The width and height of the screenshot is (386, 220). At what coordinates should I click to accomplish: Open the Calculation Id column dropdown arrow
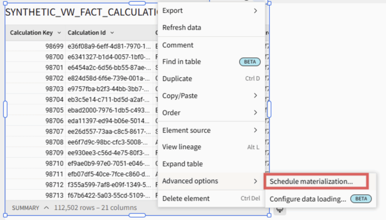(112, 33)
